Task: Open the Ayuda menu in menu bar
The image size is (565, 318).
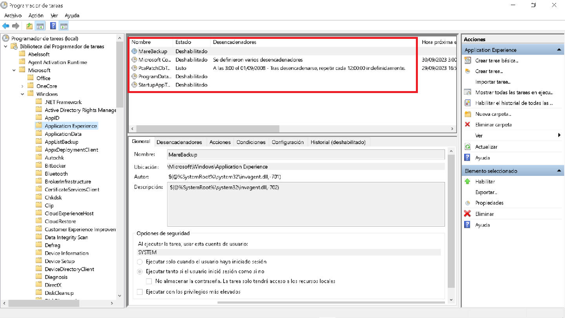Action: (72, 15)
